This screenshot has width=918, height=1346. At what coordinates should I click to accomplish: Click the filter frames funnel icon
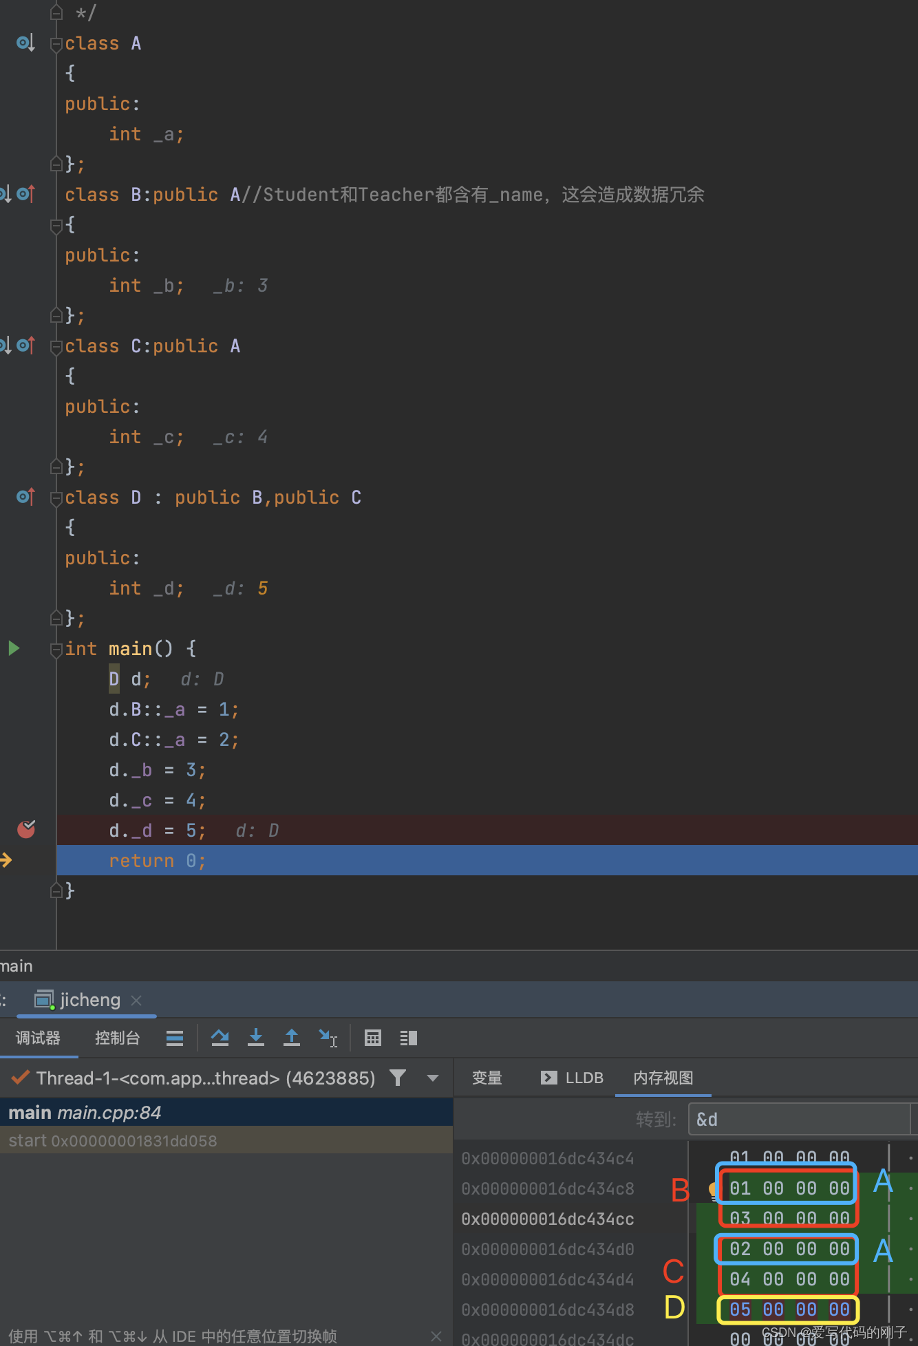point(398,1078)
